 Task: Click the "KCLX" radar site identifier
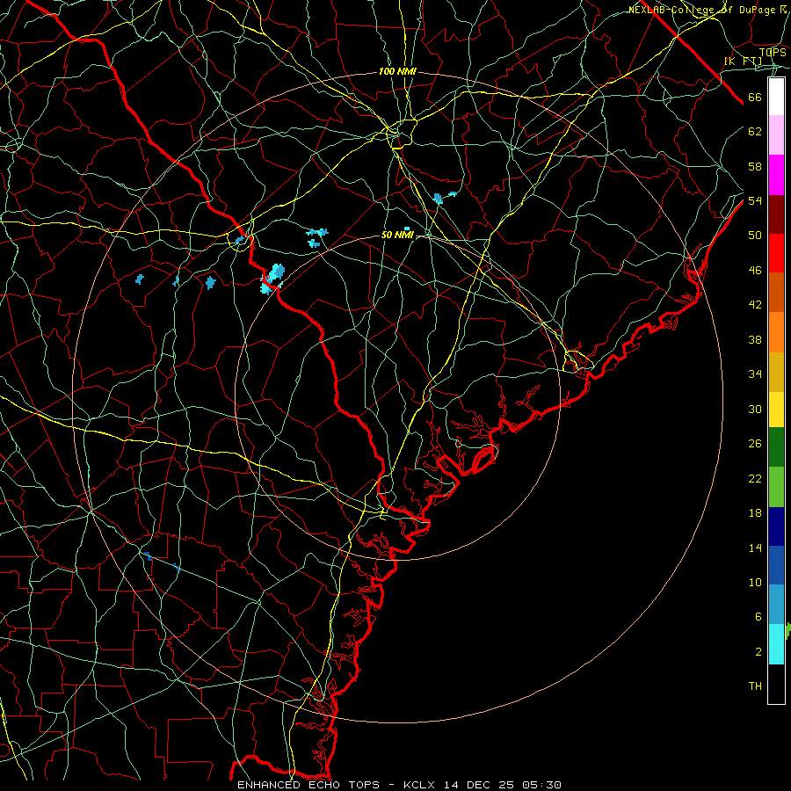(421, 785)
